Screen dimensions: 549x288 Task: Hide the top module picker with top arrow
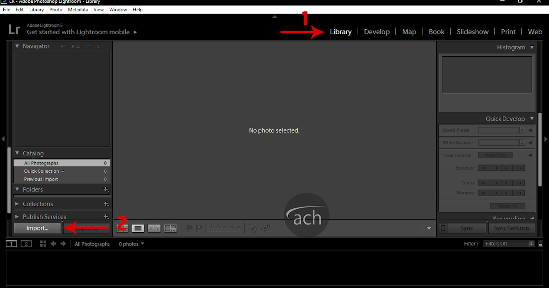pyautogui.click(x=274, y=17)
